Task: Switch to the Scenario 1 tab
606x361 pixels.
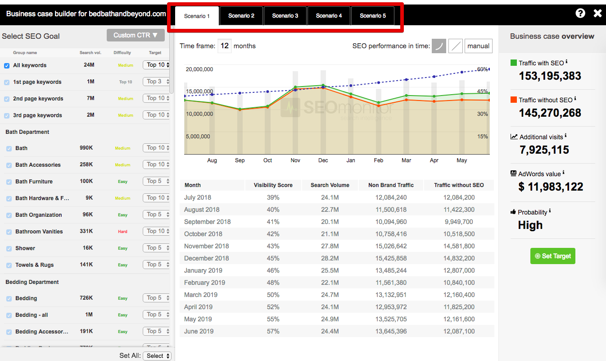Action: point(197,16)
